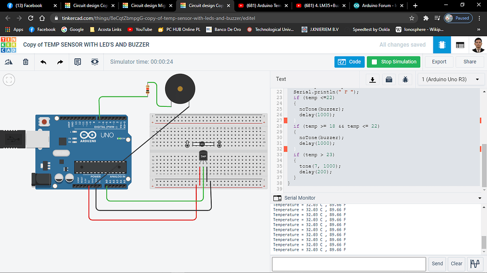The height and width of the screenshot is (273, 487).
Task: Open the Serial Monitor tab
Action: [x=300, y=198]
